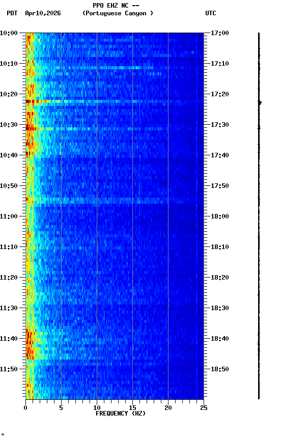Viewport: 281px width, 440px height.
Task: Click the 18:40 UTC time label
Action: point(220,339)
